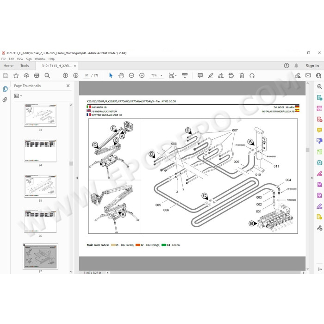The height and width of the screenshot is (324, 324).
Task: Open the Help menu
Action: click(x=51, y=59)
